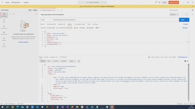The width and height of the screenshot is (195, 109).
Task: Search within the response body
Action: point(188,61)
